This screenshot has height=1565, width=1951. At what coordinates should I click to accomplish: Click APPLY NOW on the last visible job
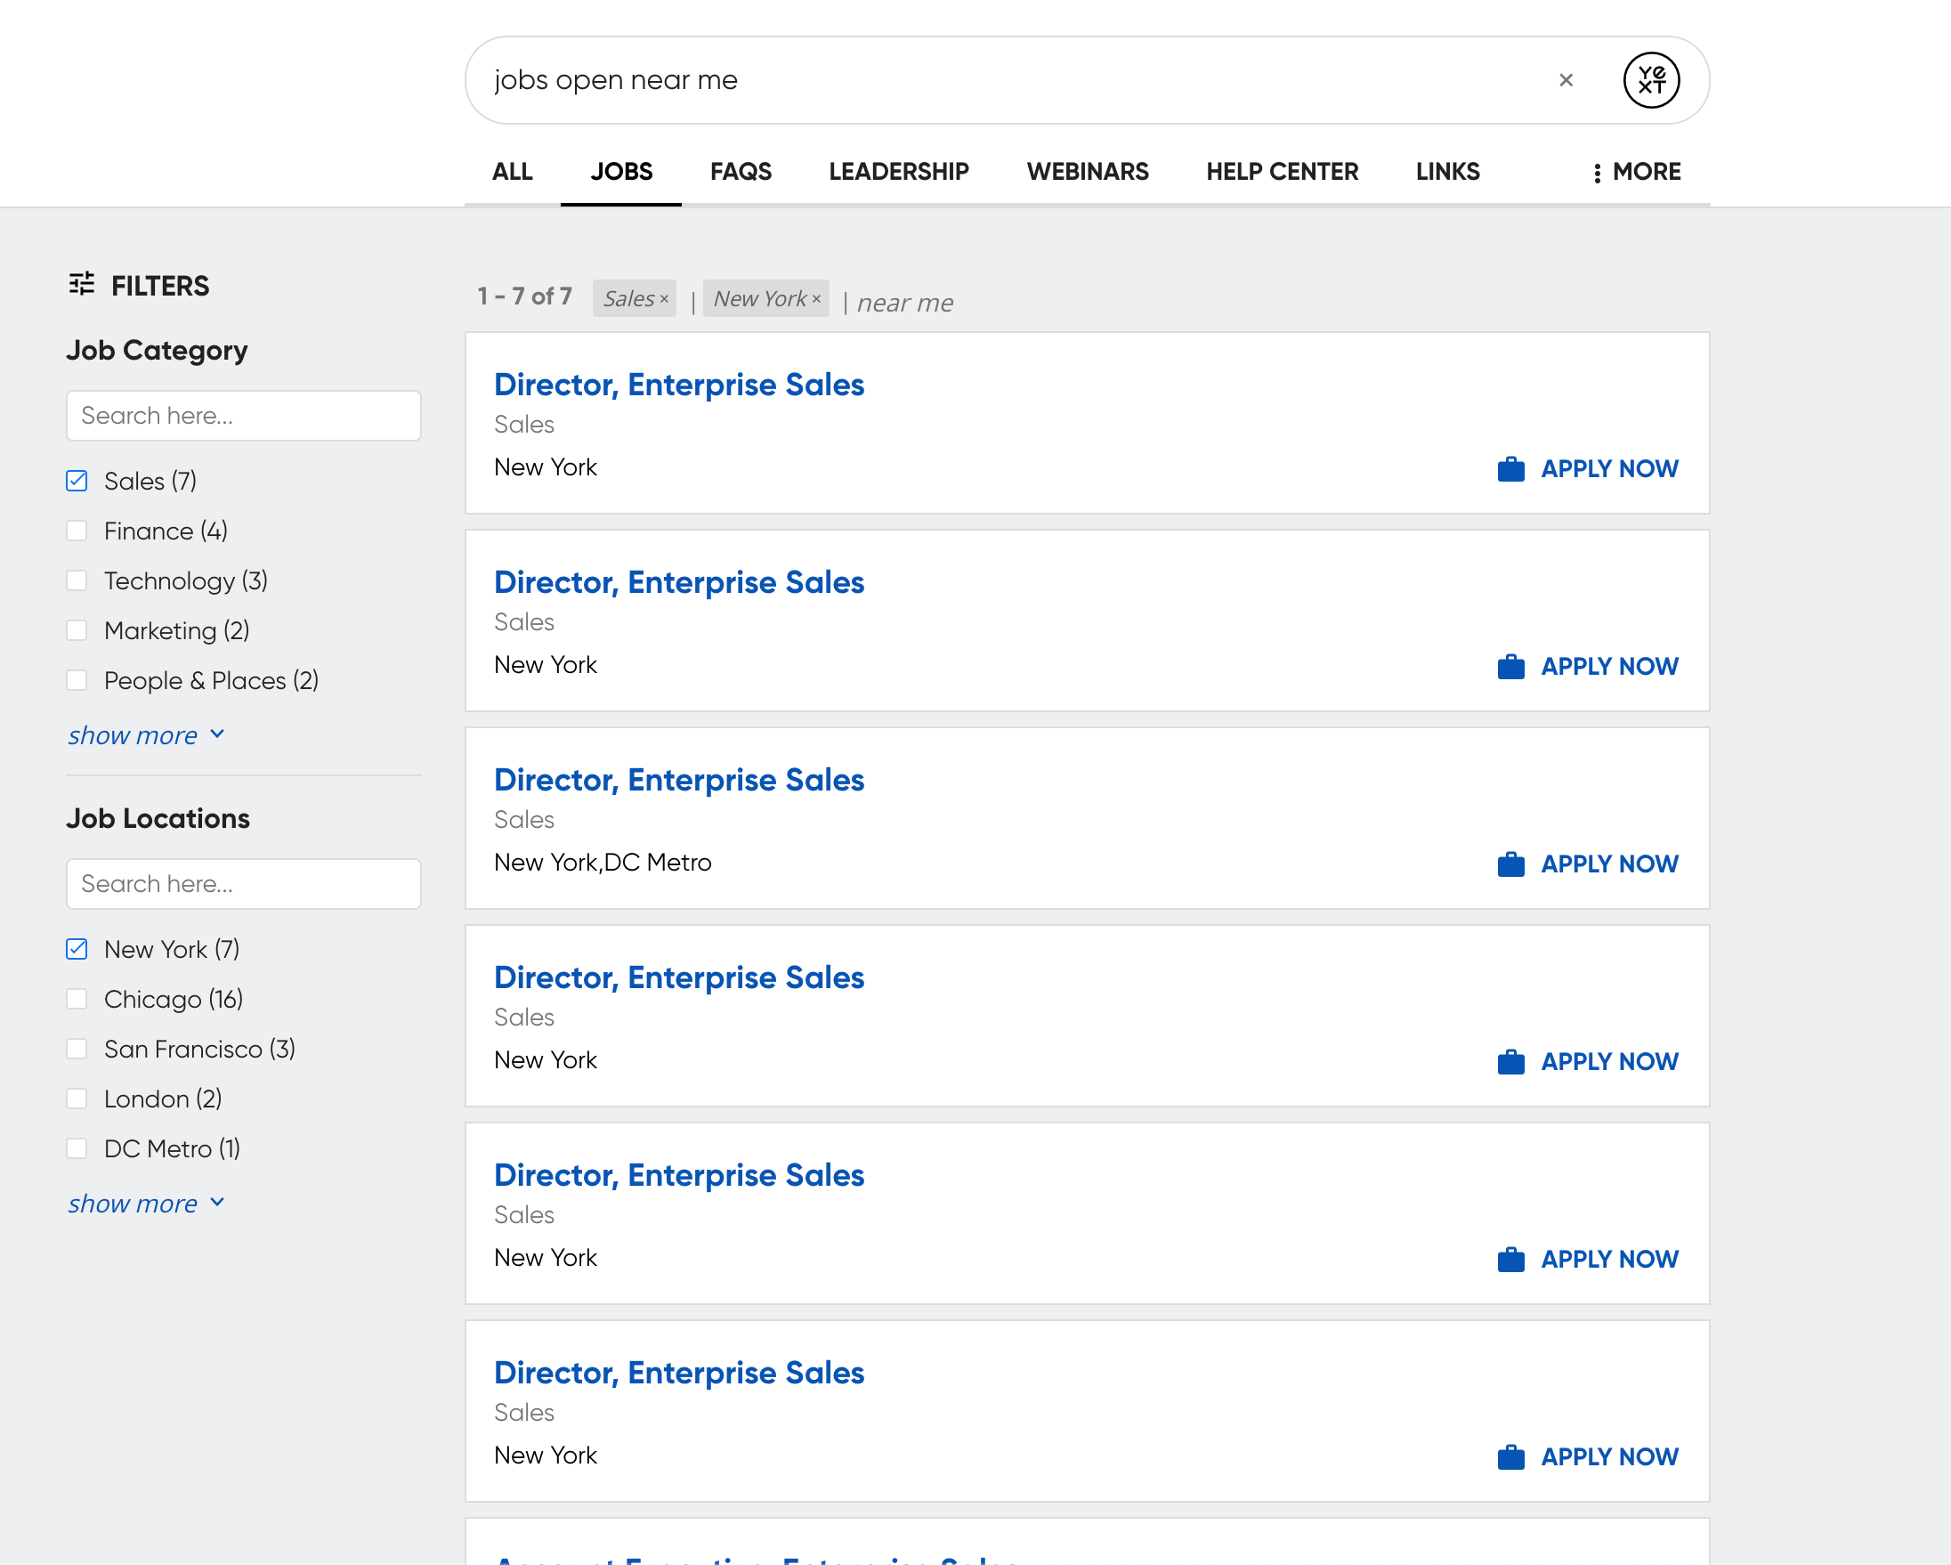[x=1587, y=1457]
